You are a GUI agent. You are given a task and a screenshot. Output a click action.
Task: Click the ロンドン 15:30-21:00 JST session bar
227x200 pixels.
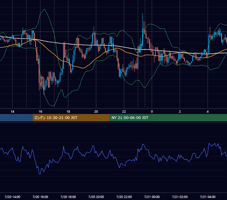pos(71,118)
